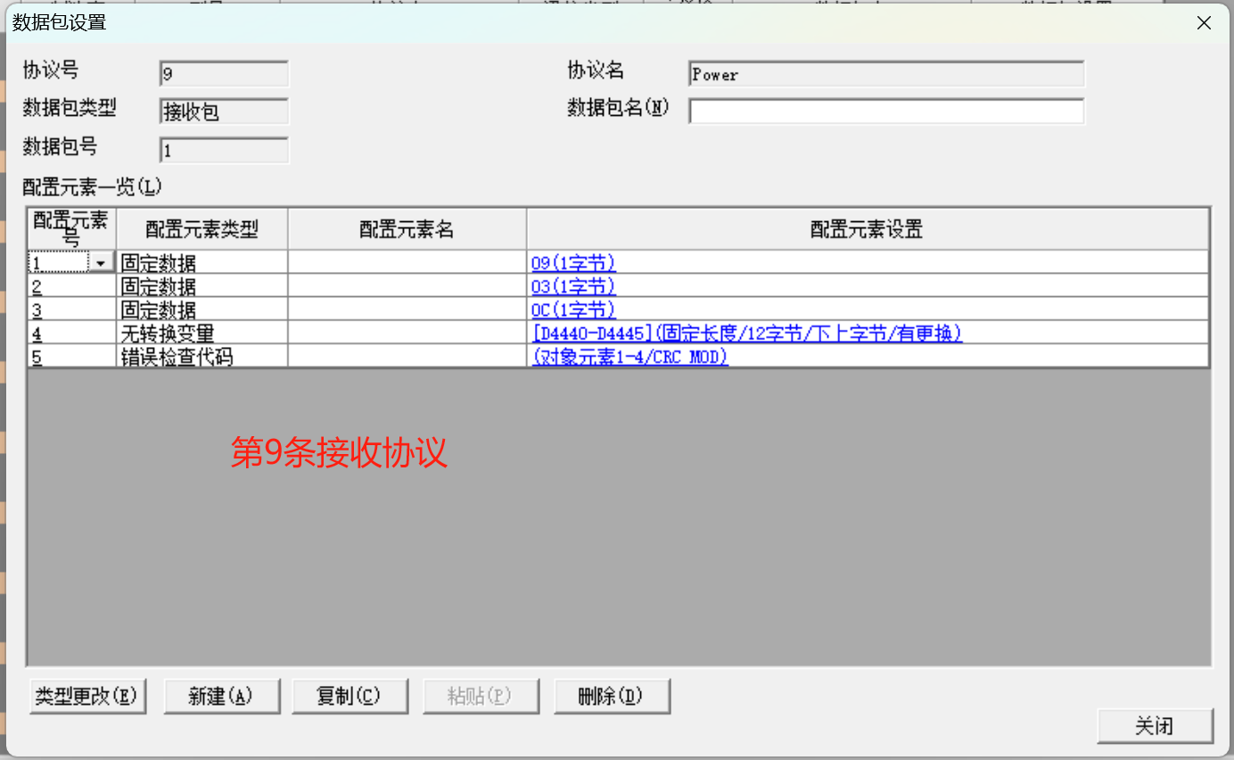Click the 新建(A) button
Image resolution: width=1234 pixels, height=760 pixels.
click(221, 697)
